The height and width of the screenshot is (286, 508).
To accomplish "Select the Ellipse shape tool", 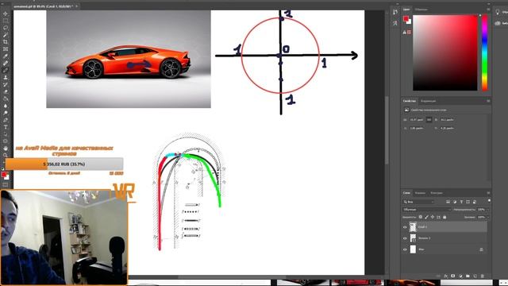I will tap(6, 141).
